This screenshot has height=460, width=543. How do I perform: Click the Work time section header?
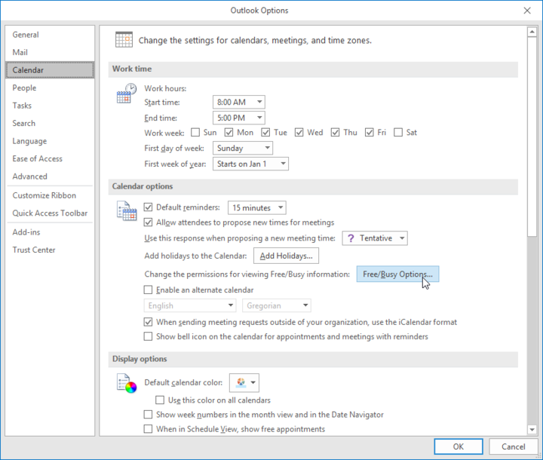tap(313, 69)
